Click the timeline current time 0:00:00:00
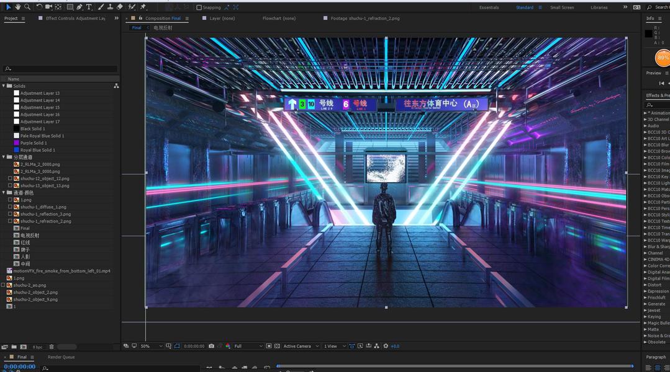The height and width of the screenshot is (372, 670). 20,366
